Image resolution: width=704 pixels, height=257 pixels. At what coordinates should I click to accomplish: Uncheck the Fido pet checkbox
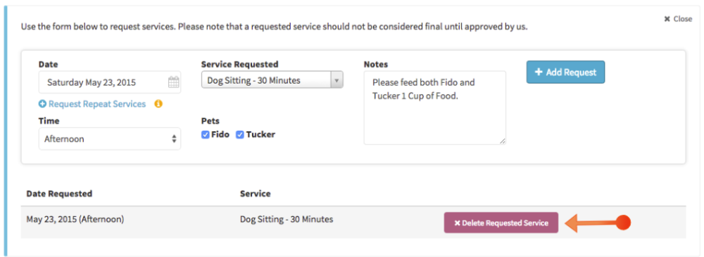tap(205, 134)
